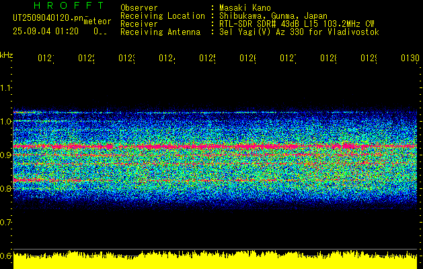The width and height of the screenshot is (423, 269).
Task: Click the 'Observer' field label
Action: tap(139, 7)
